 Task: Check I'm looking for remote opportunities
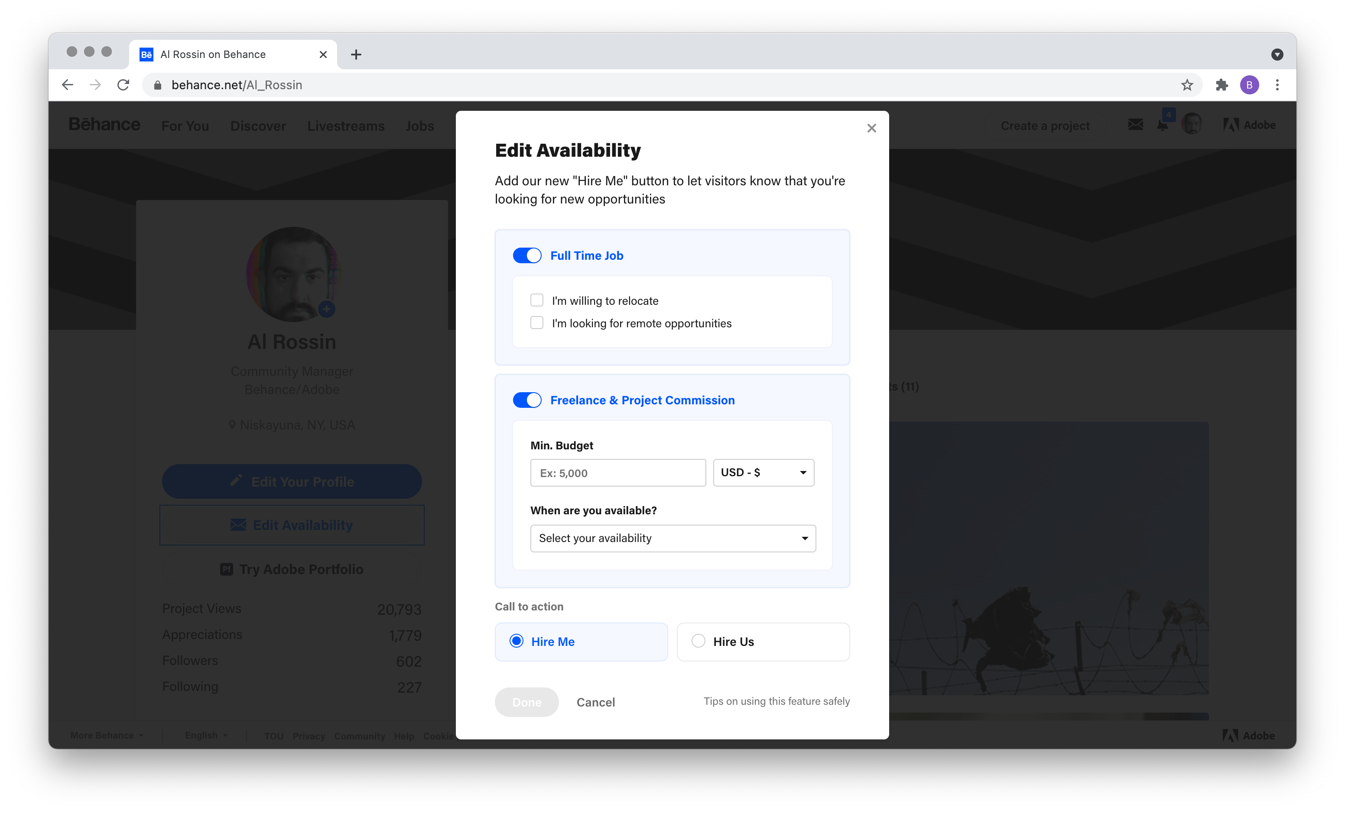pyautogui.click(x=536, y=323)
